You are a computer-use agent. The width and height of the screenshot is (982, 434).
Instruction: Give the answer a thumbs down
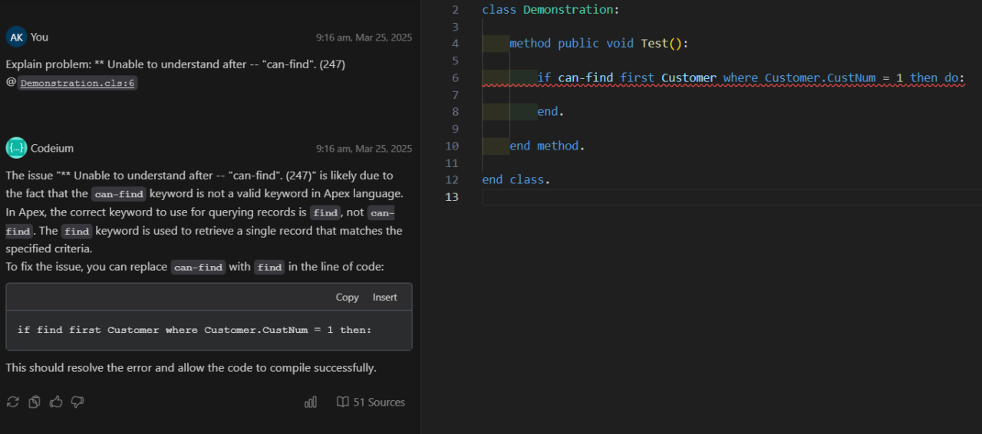(x=77, y=402)
